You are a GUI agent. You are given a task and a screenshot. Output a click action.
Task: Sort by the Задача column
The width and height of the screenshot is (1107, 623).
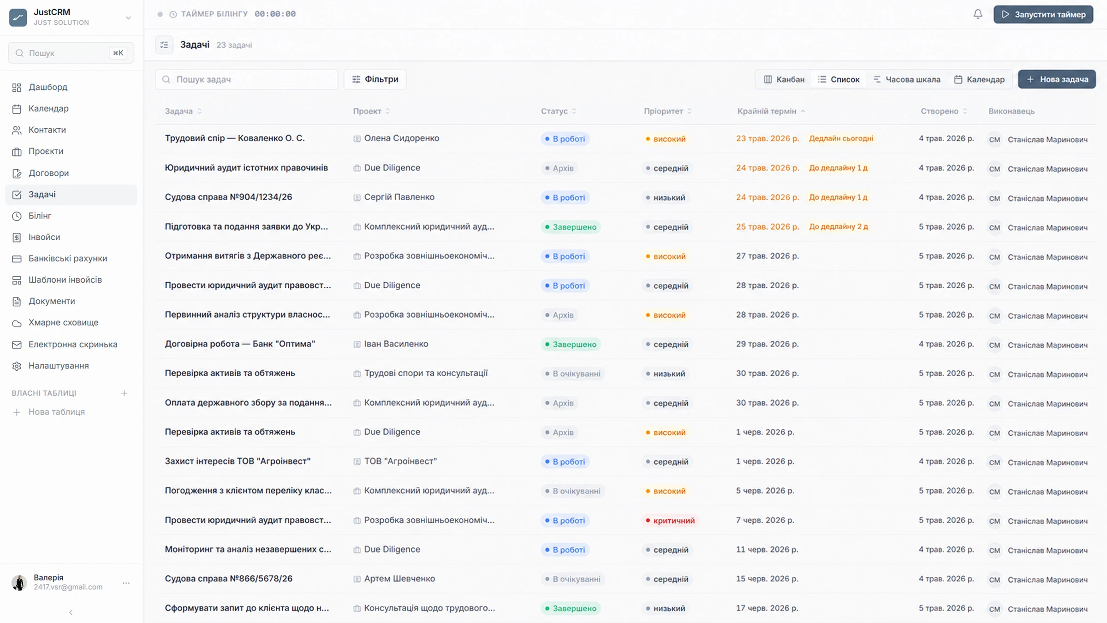(x=183, y=111)
